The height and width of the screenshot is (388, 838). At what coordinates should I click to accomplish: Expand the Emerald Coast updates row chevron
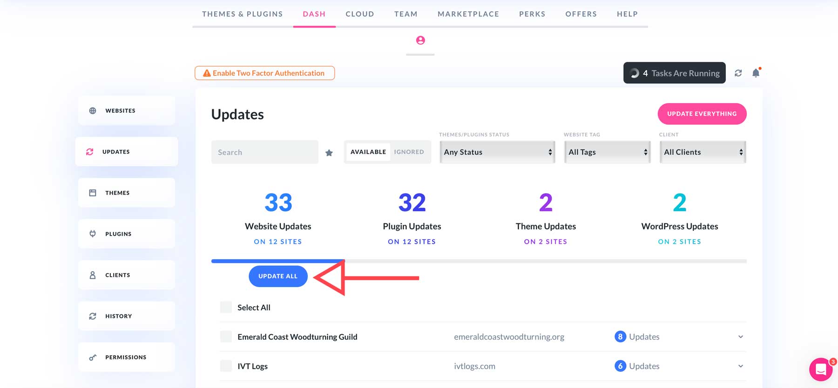click(x=740, y=337)
